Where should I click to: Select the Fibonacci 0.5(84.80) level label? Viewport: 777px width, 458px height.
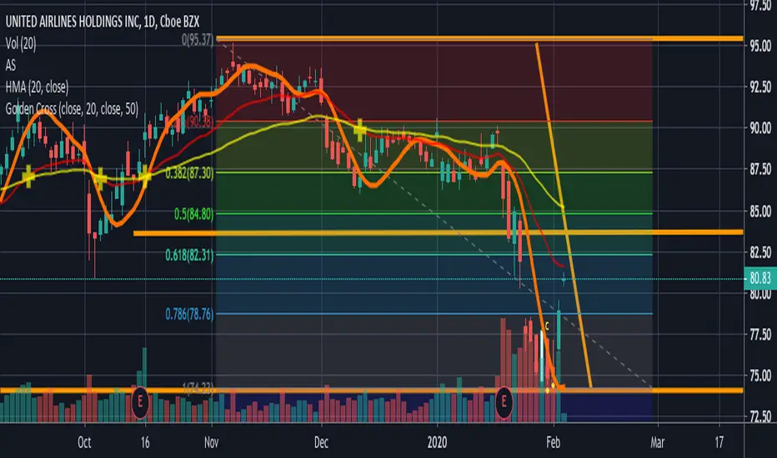(x=193, y=214)
